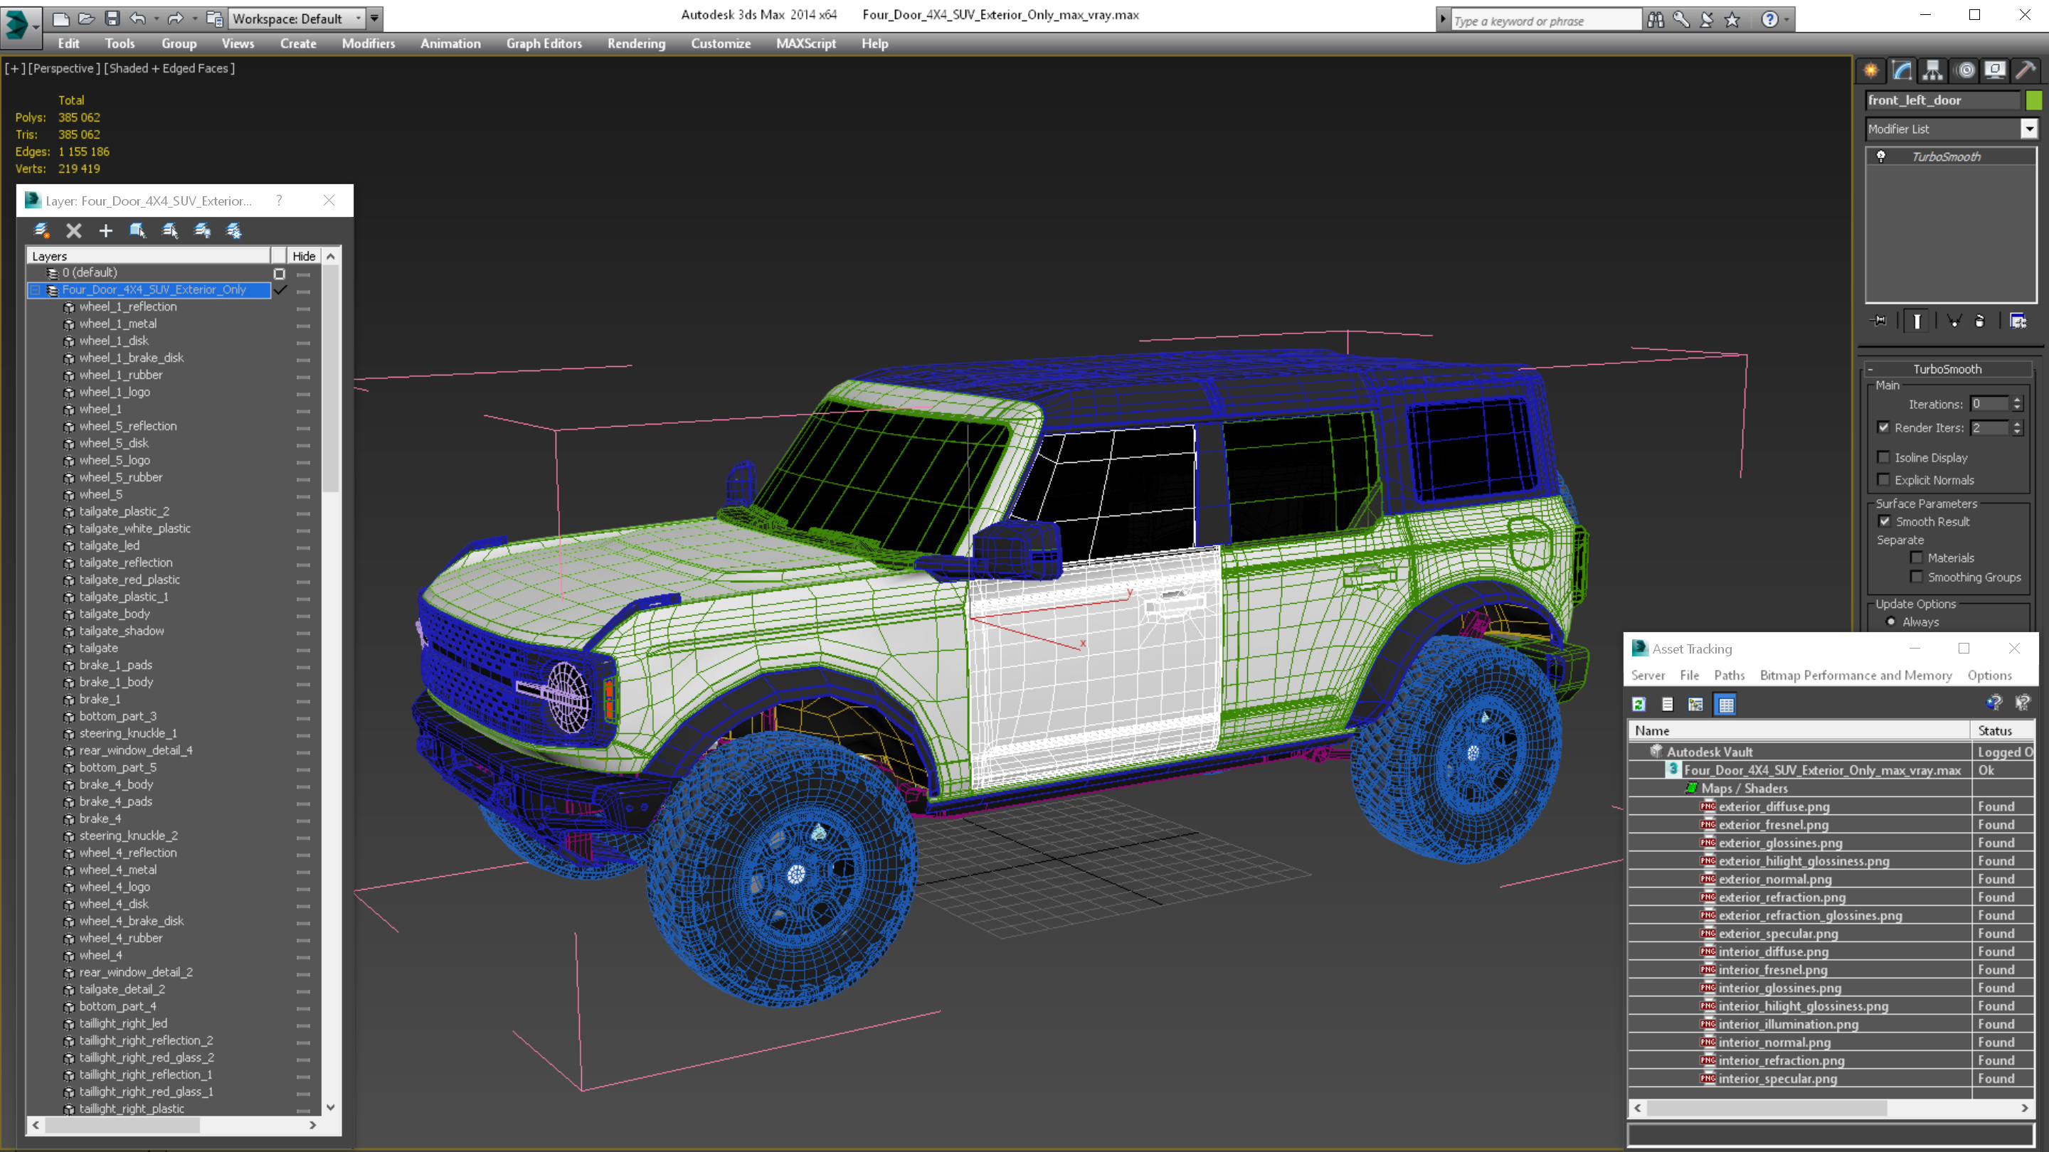Open the Rendering menu
2049x1152 pixels.
(636, 43)
